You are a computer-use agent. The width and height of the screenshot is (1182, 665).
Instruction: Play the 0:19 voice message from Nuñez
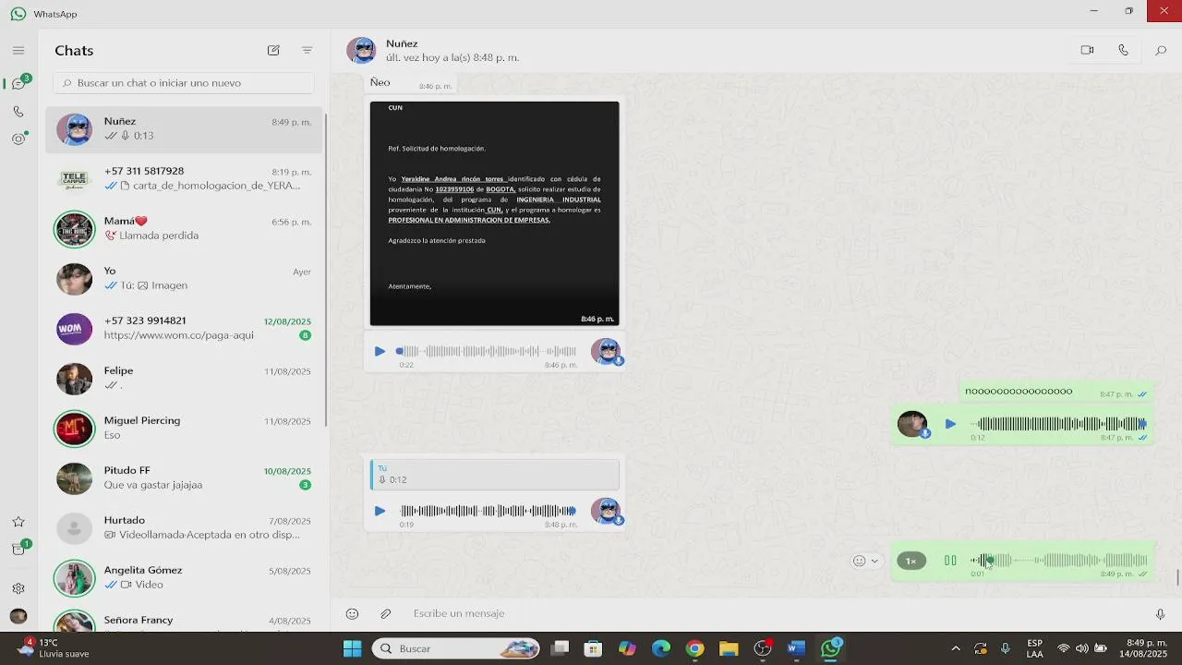(380, 511)
